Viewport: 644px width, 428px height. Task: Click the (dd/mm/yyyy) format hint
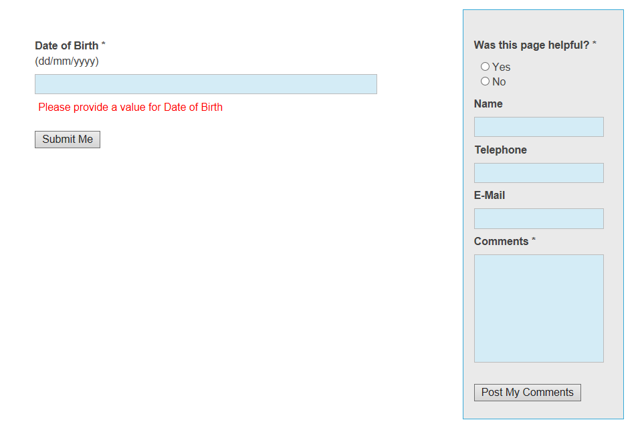click(67, 61)
